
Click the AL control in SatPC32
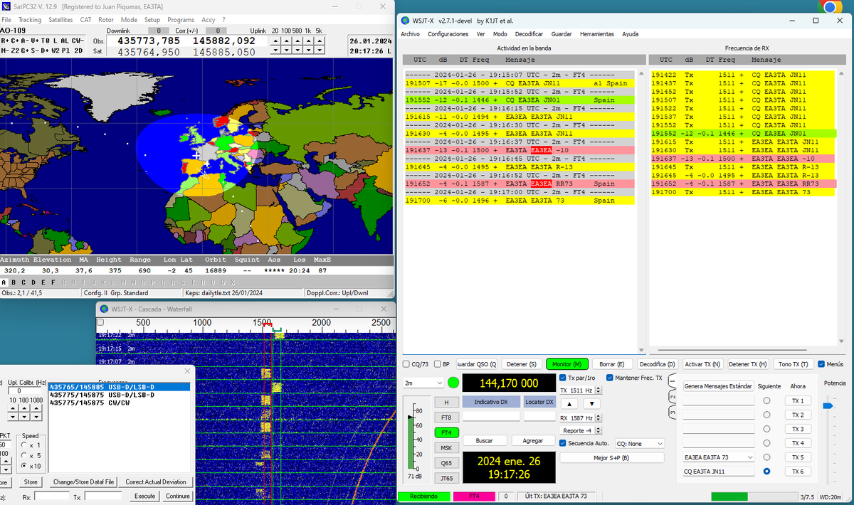65,41
